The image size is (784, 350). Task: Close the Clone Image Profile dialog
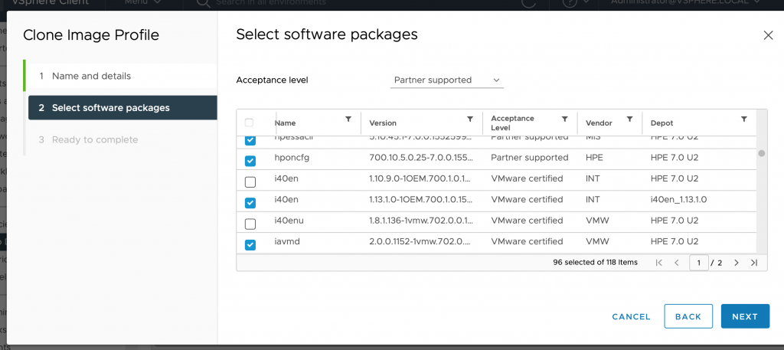pyautogui.click(x=769, y=35)
